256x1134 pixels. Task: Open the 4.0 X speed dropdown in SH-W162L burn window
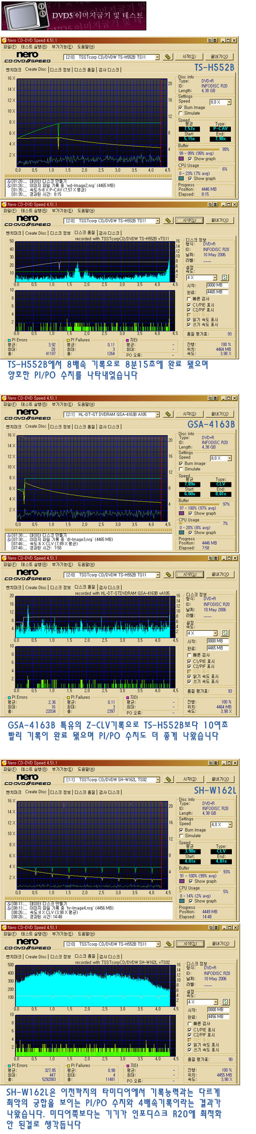point(229,825)
